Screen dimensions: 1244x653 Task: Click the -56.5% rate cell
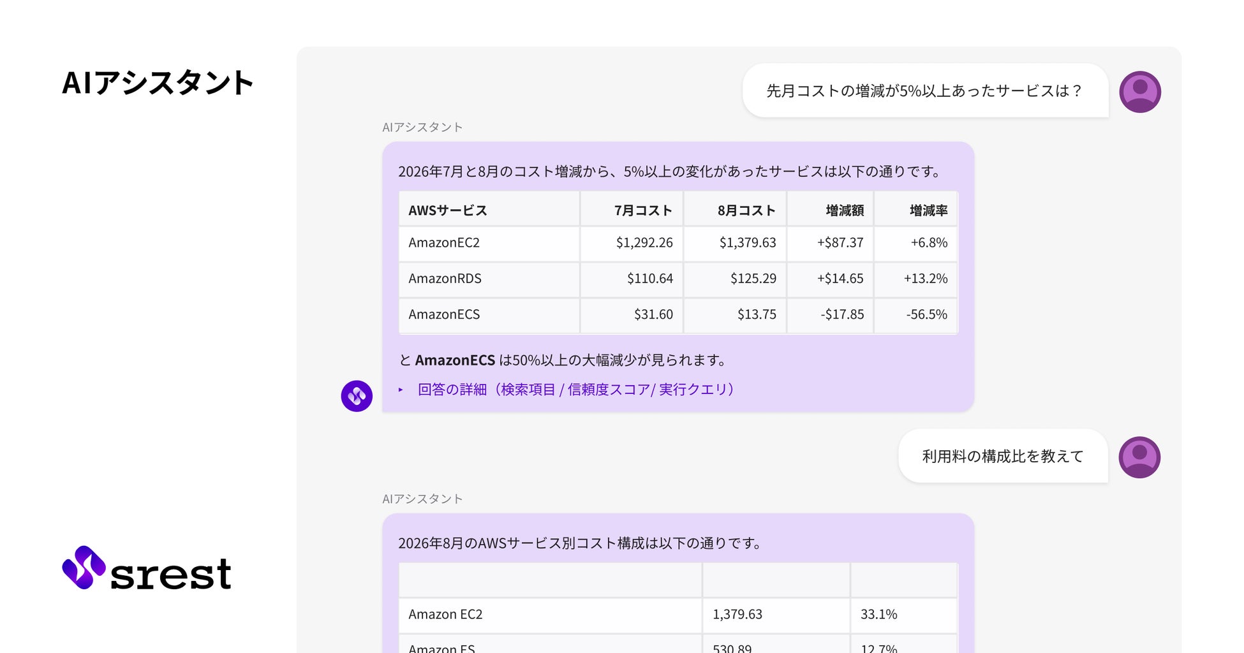[x=915, y=314]
